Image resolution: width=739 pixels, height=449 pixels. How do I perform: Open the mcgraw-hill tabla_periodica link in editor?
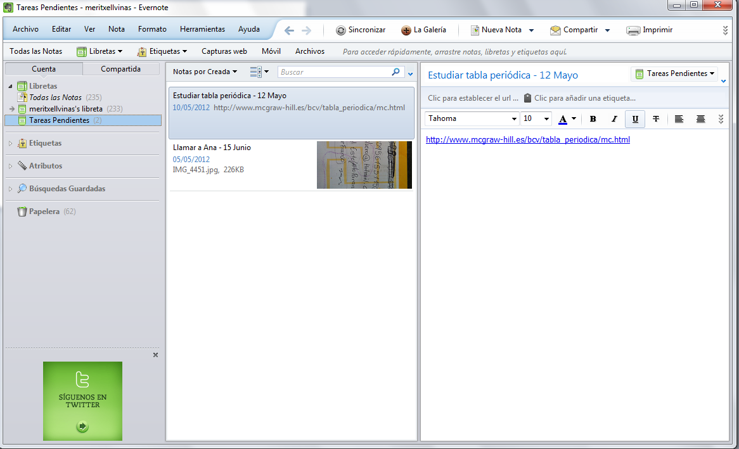click(528, 139)
